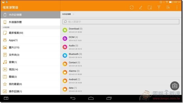Open the Contact folder
Viewport: 183px width, 103px height.
(121, 64)
